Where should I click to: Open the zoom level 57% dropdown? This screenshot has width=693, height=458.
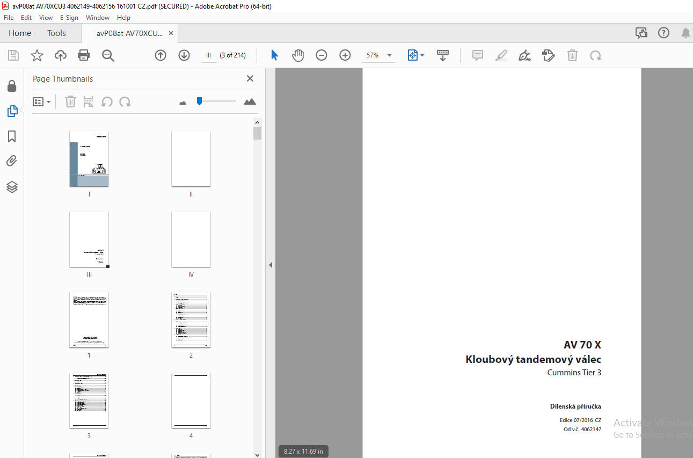point(389,55)
